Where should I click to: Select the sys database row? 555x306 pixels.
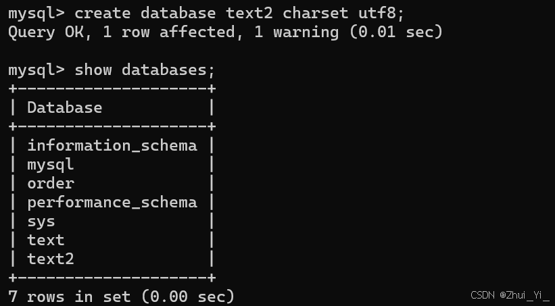(112, 222)
